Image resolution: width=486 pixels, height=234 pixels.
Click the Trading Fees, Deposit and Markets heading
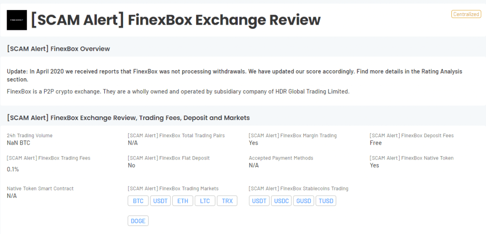click(x=128, y=118)
